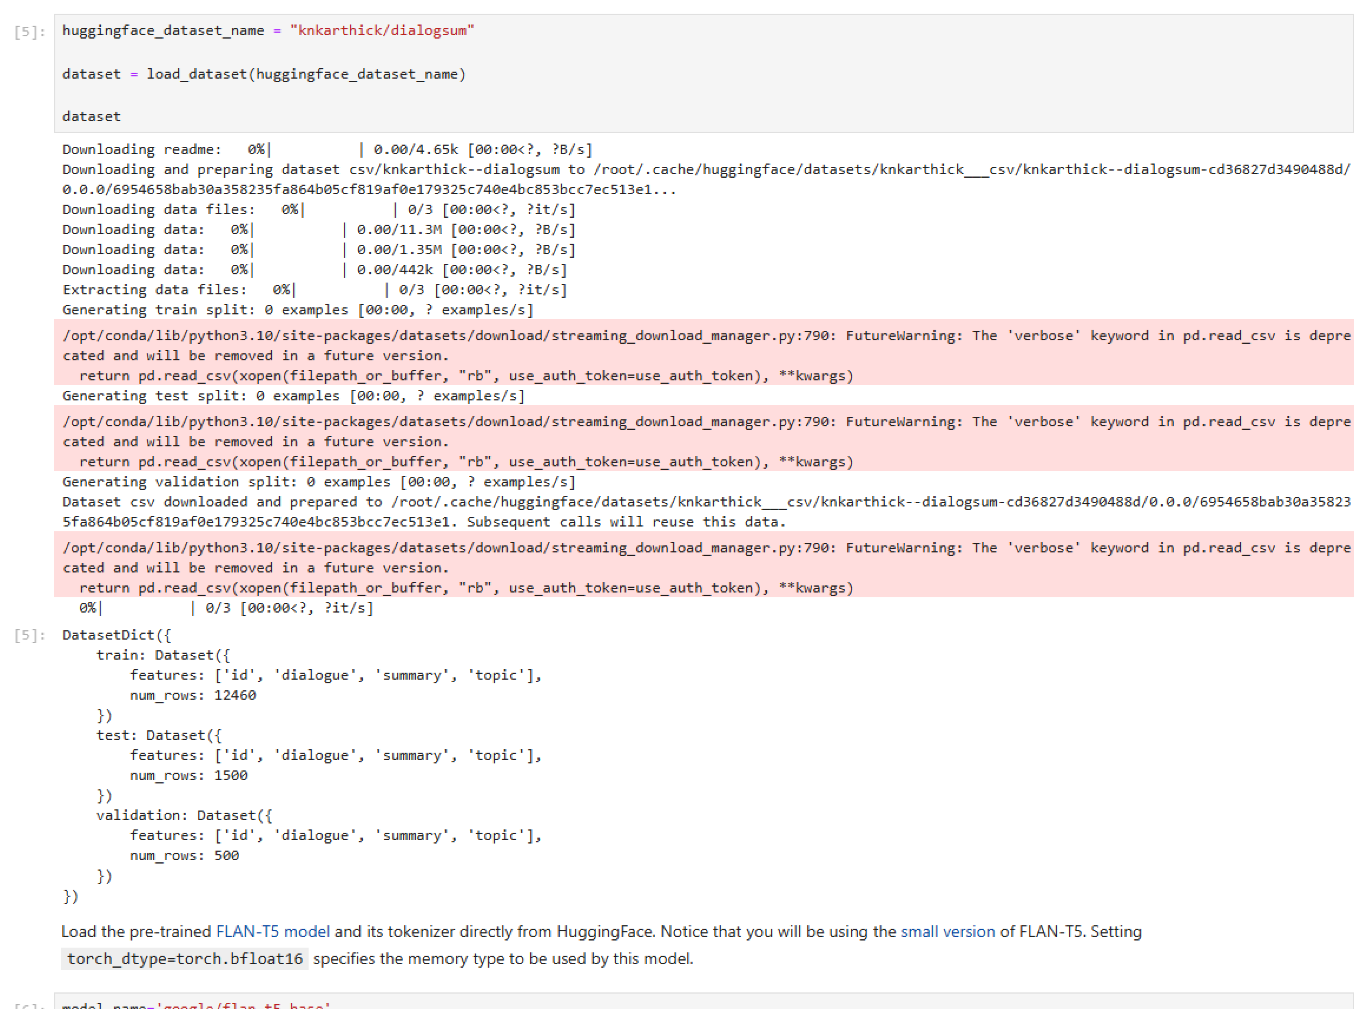Click the test Dataset num_rows: 1500 text
1367x1028 pixels.
[188, 775]
